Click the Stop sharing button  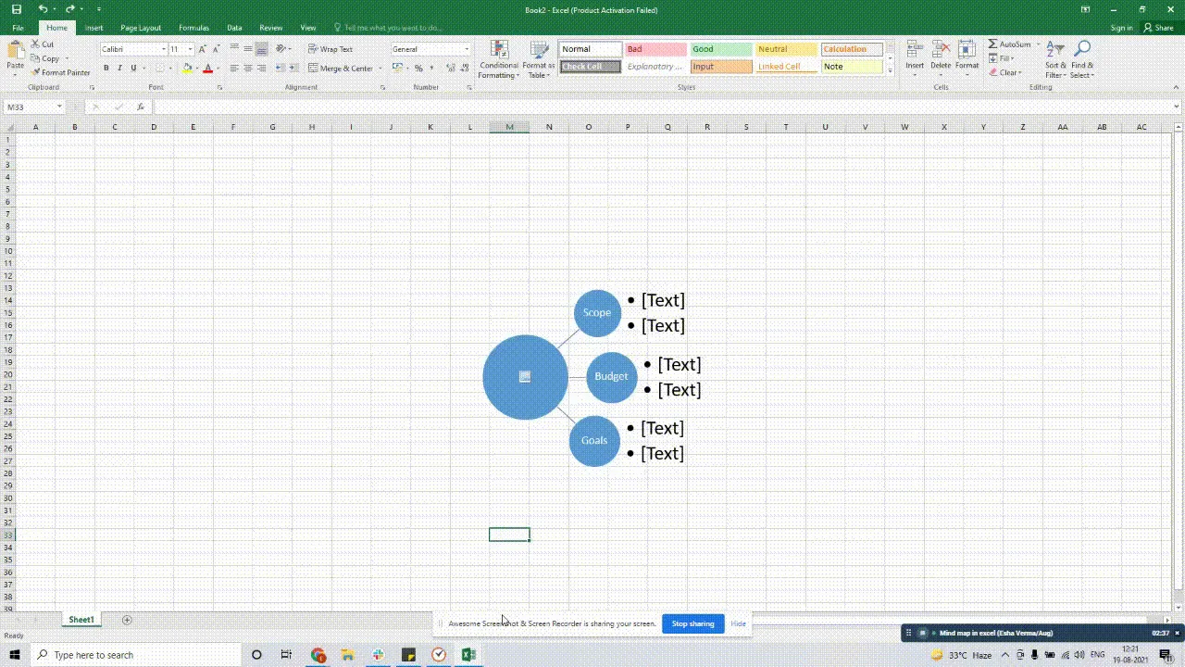(692, 623)
